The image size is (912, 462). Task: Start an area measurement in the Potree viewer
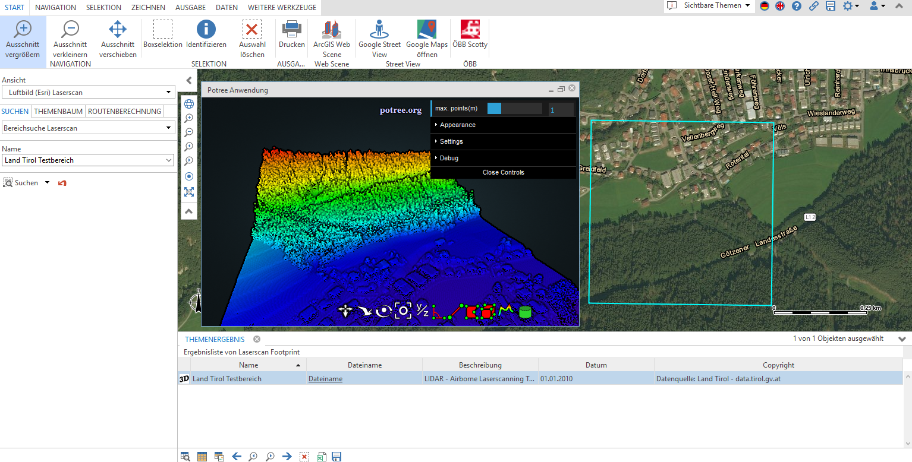(x=471, y=309)
